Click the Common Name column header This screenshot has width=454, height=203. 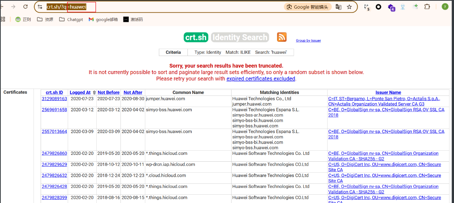(188, 92)
